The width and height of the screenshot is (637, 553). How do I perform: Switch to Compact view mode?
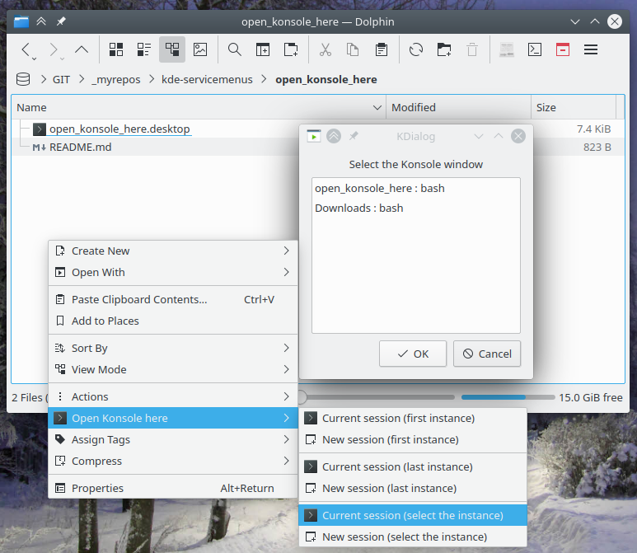144,49
